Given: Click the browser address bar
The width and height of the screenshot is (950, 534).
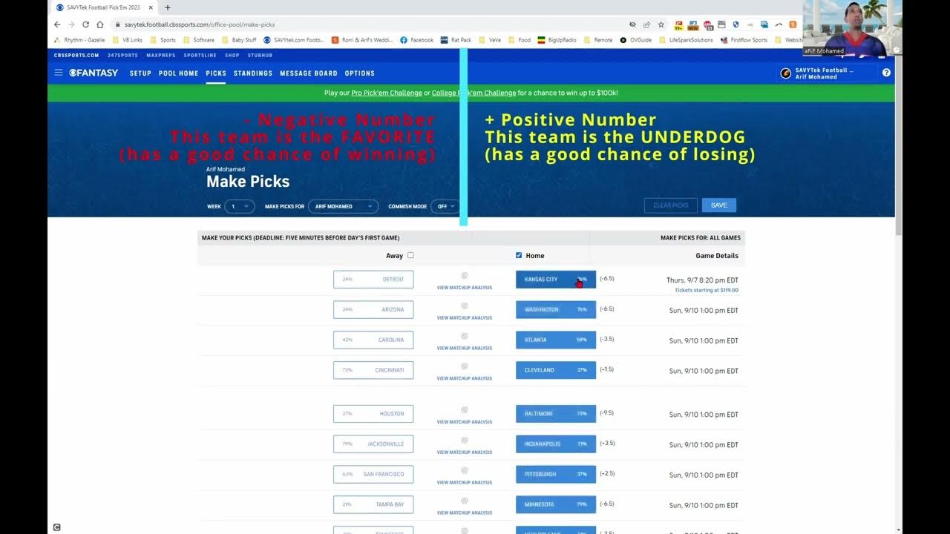Looking at the screenshot, I should 371,24.
